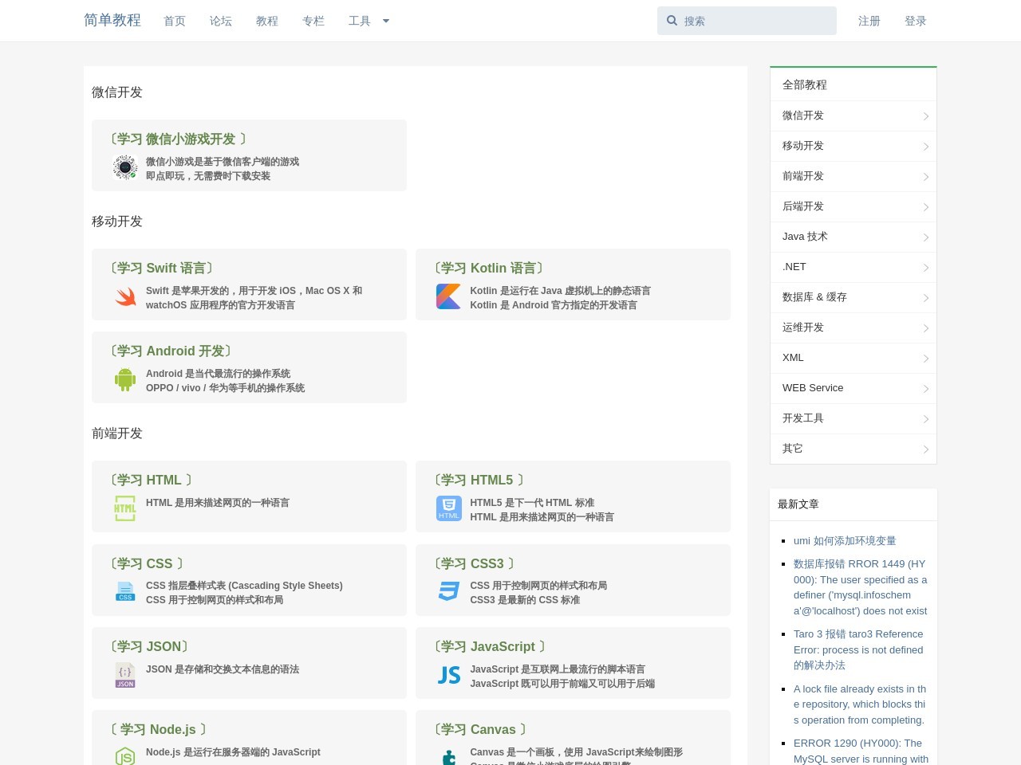This screenshot has height=765, width=1021.
Task: Click the green Android robot icon
Action: tap(125, 380)
